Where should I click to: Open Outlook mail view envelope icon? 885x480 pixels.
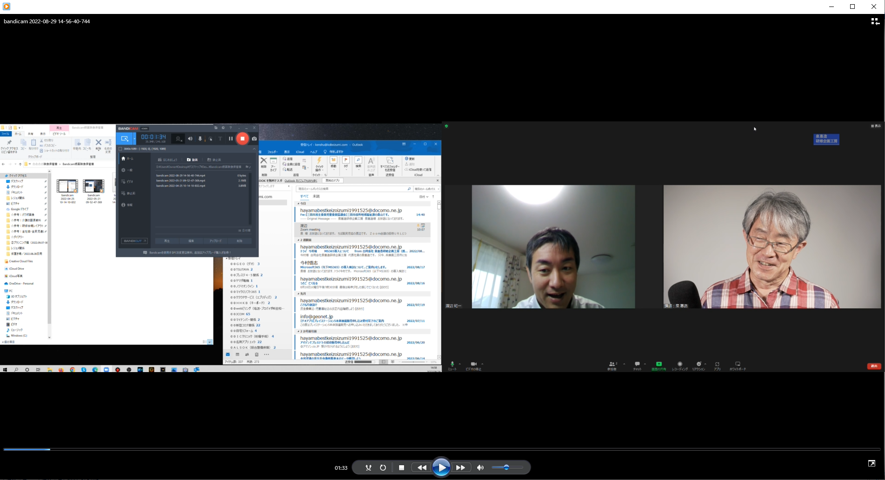(x=228, y=354)
